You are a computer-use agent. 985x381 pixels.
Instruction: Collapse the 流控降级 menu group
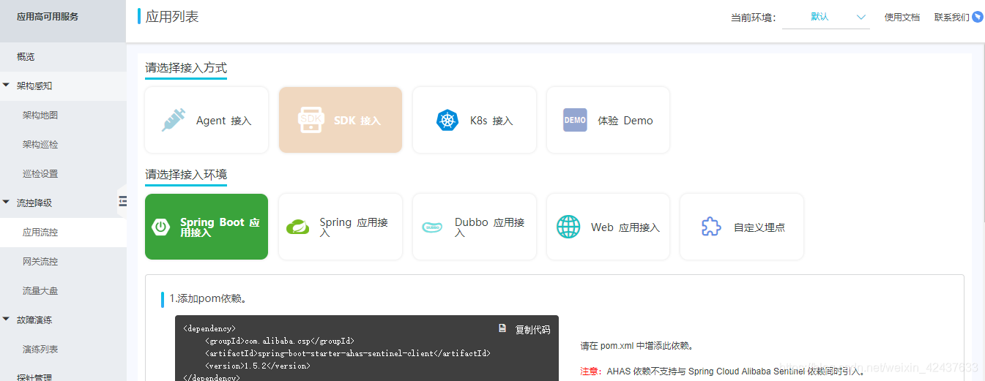coord(7,203)
